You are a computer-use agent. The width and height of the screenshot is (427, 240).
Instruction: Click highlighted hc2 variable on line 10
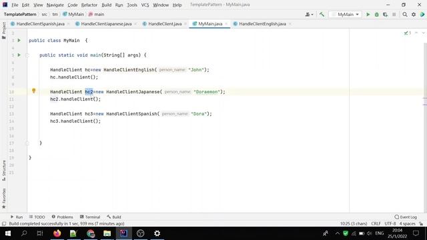pyautogui.click(x=89, y=92)
